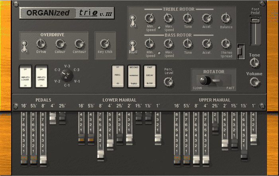This screenshot has width=279, height=176.
Task: Click Treble Rotor Min. Speed knob
Action: click(x=149, y=18)
